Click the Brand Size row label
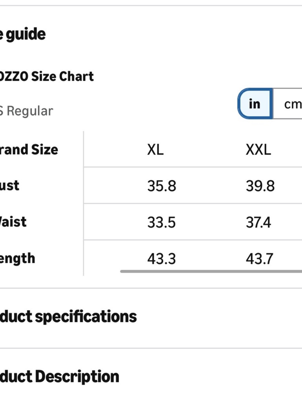This screenshot has width=302, height=403. 29,149
